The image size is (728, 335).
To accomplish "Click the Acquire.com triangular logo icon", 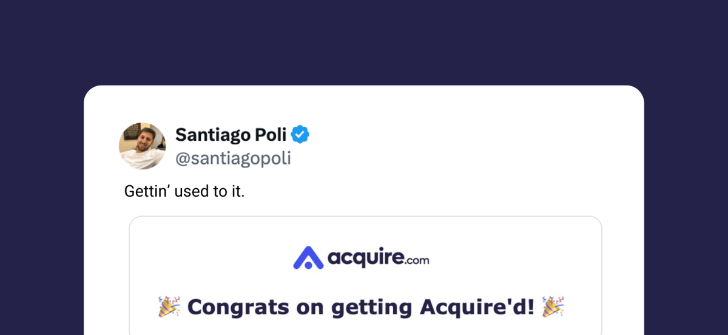I will coord(309,257).
